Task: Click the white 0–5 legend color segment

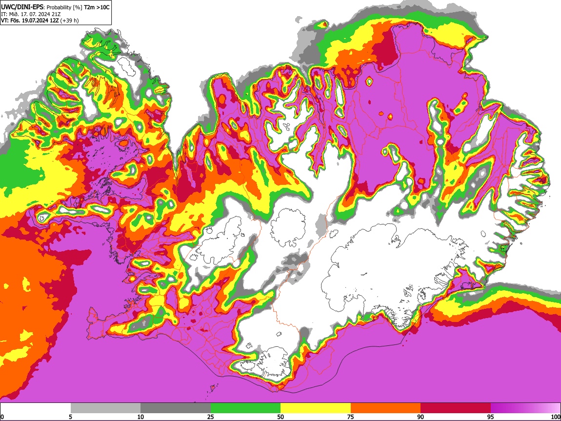Action: click(x=36, y=408)
